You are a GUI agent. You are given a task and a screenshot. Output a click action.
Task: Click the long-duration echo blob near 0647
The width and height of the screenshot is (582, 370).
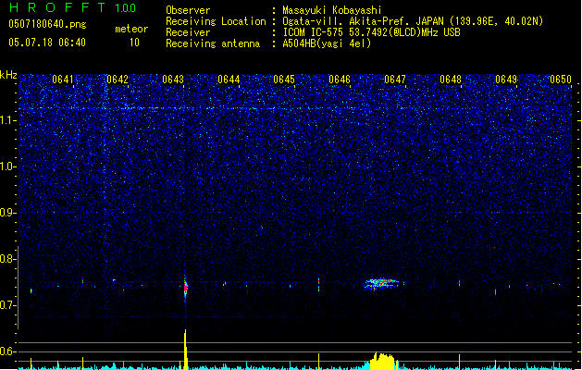[x=382, y=284]
